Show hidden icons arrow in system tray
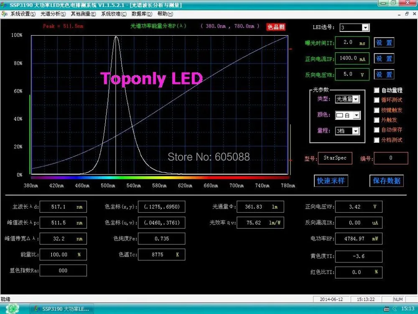The height and width of the screenshot is (314, 418). point(395,309)
